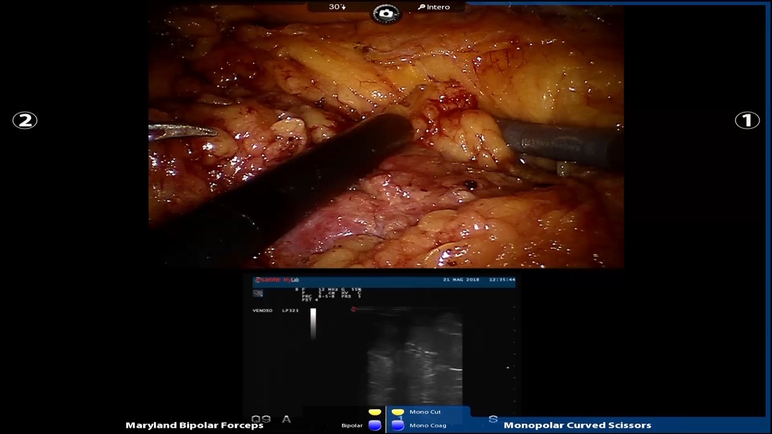Click the red focus marker on ultrasound image
Image resolution: width=772 pixels, height=434 pixels.
353,309
